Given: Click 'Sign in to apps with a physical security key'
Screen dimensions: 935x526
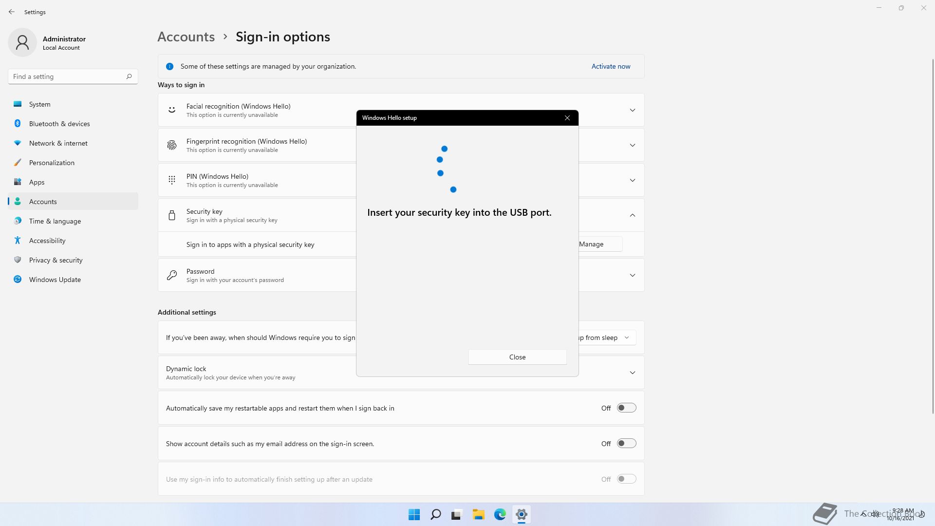Looking at the screenshot, I should [250, 244].
